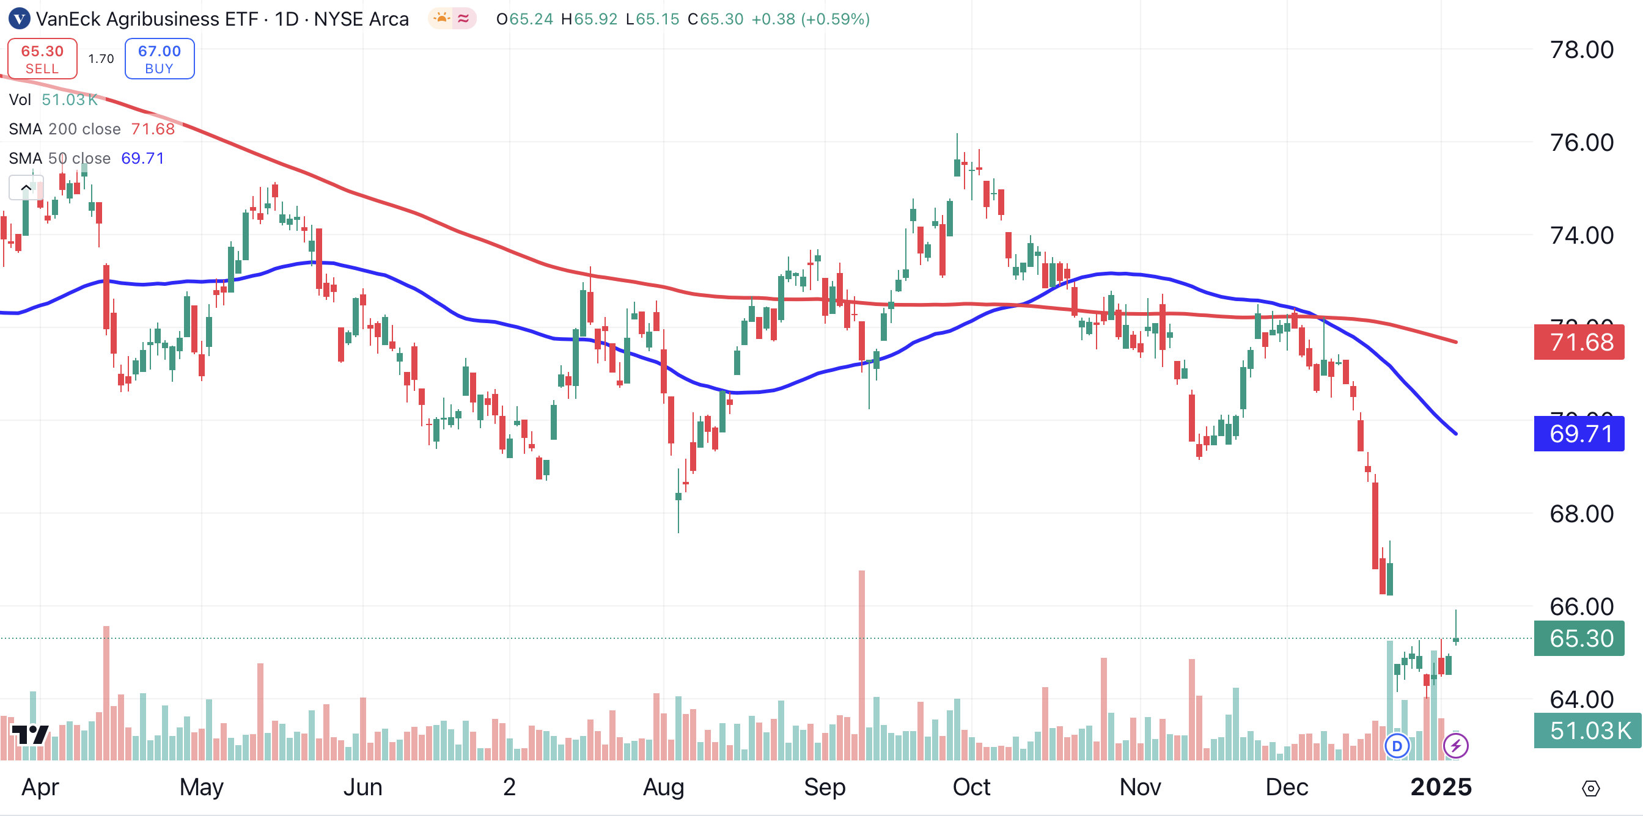Click the Oct time axis label
Viewport: 1643px width, 816px height.
[x=971, y=787]
